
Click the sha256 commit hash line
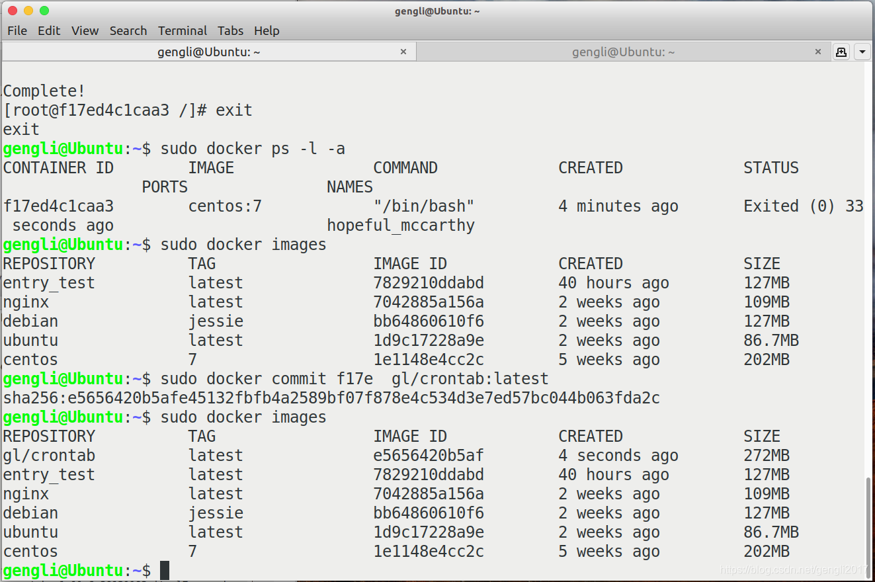coord(331,398)
